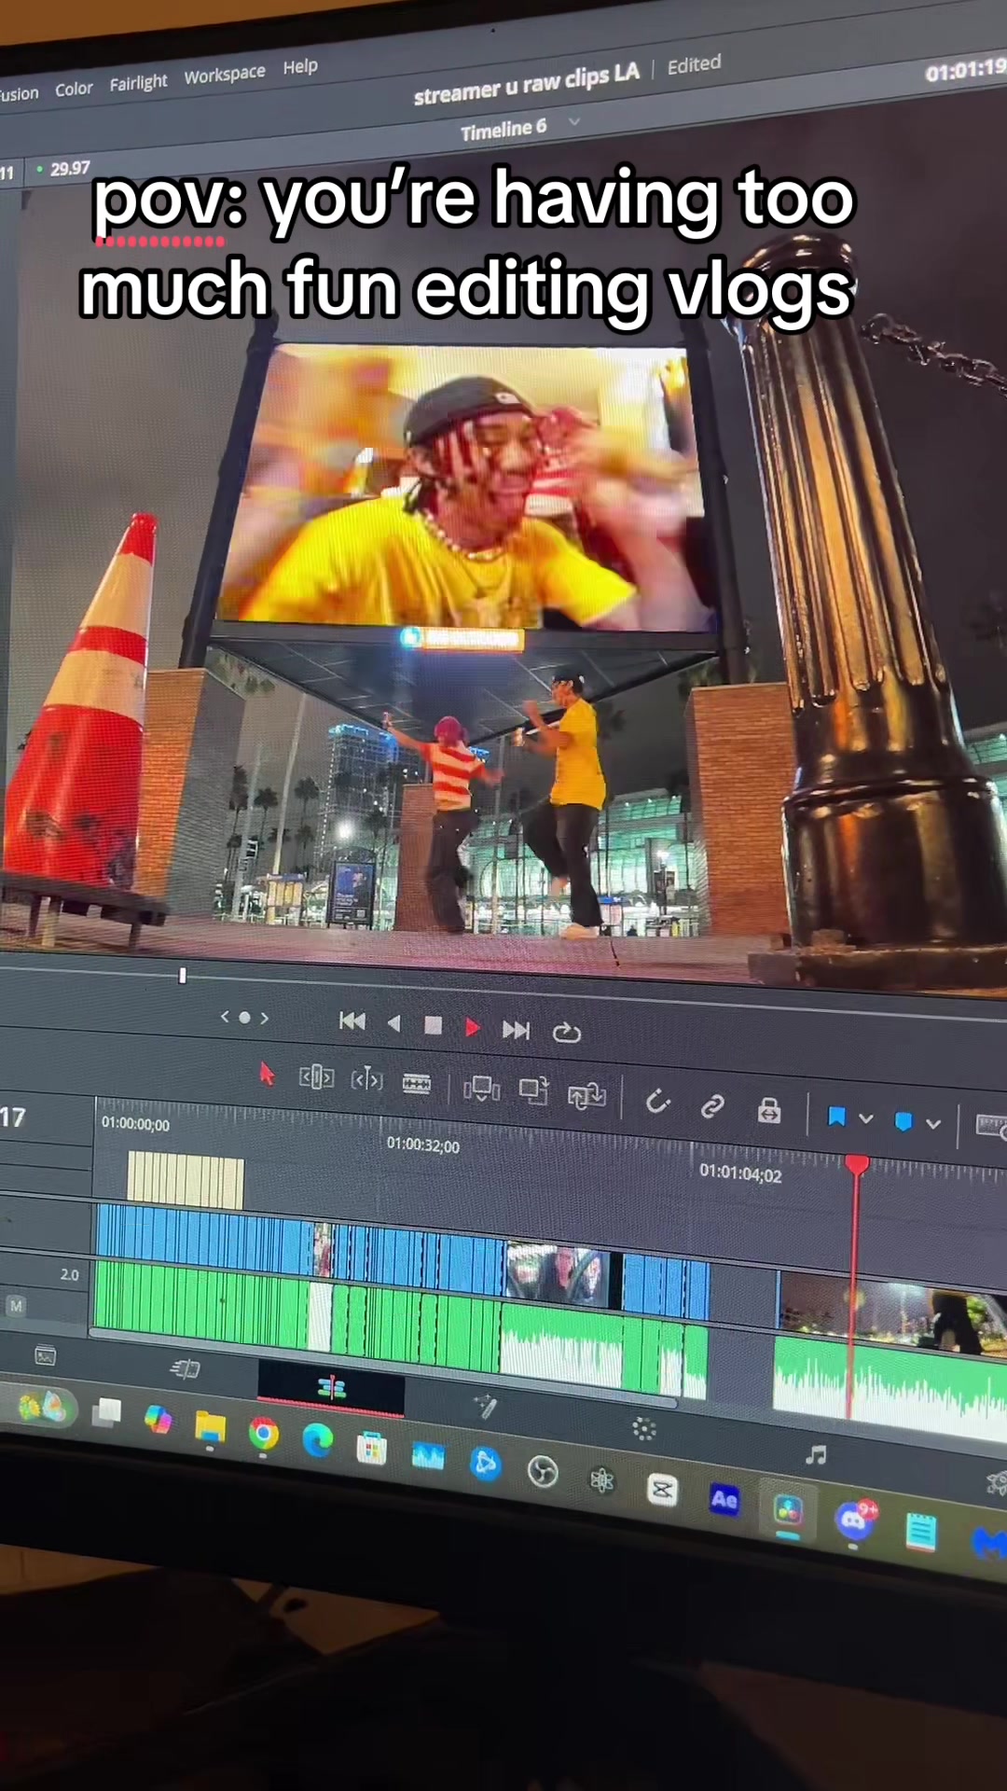The height and width of the screenshot is (1791, 1007).
Task: Open File Explorer from the taskbar
Action: click(211, 1427)
